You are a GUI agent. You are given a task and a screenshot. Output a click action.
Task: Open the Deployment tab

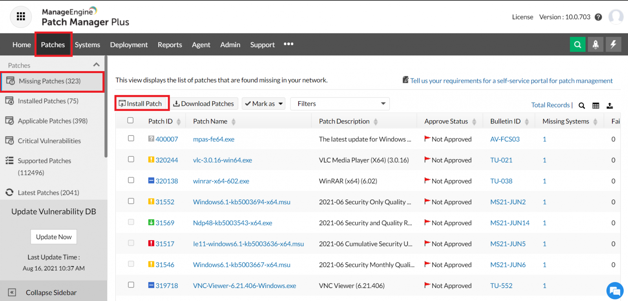tap(129, 45)
